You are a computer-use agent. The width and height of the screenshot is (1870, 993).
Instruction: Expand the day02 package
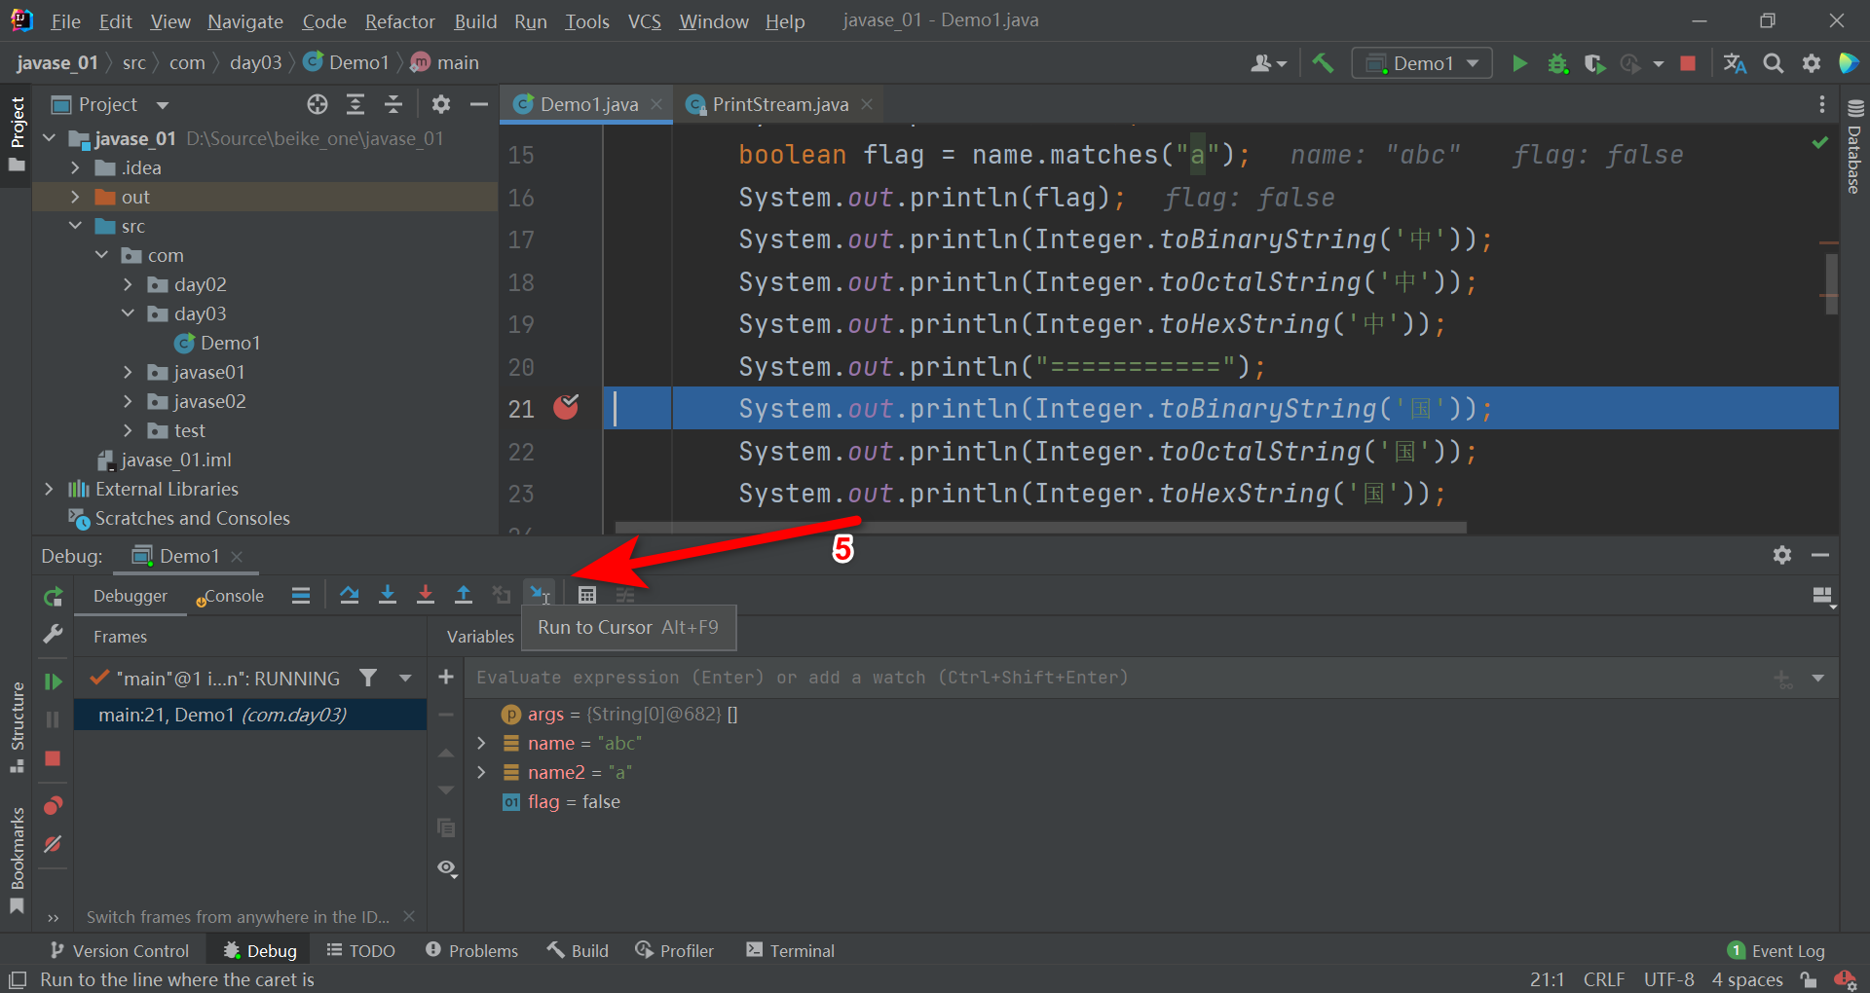[x=128, y=284]
